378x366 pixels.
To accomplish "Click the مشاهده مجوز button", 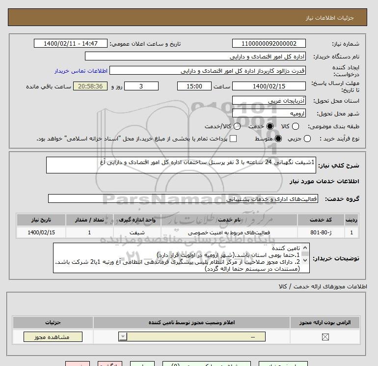I will [x=53, y=337].
